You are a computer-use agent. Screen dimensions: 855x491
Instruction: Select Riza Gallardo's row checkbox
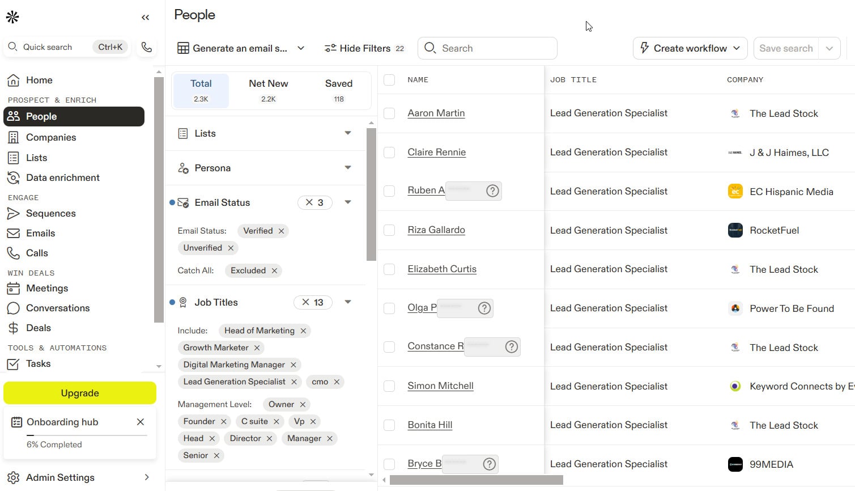tap(389, 230)
